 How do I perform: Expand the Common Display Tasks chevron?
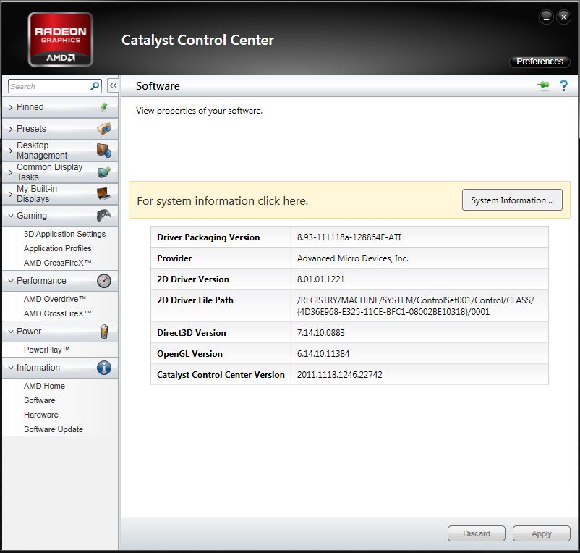click(x=11, y=172)
